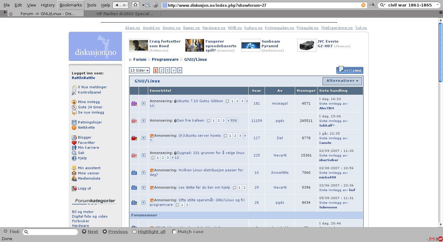Toggle the Match case checkbox
The image size is (443, 242).
coord(174,232)
